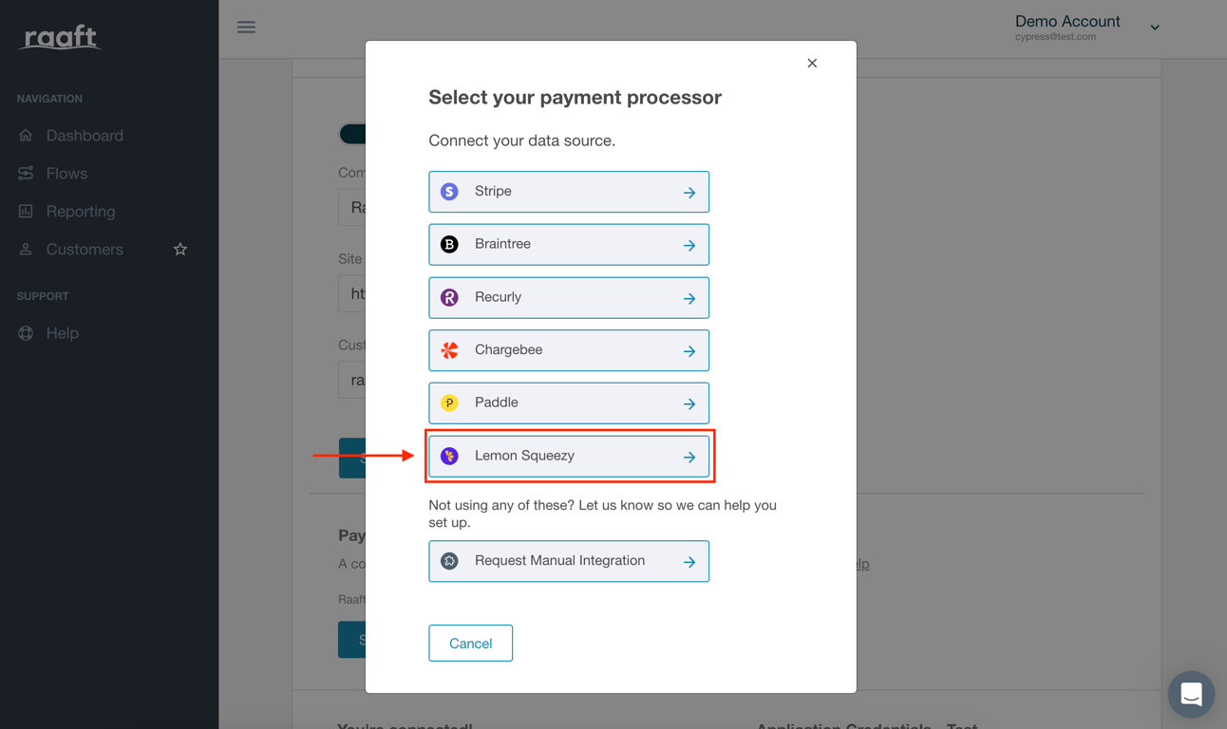1227x729 pixels.
Task: Close the payment processor dialog
Action: pos(812,64)
